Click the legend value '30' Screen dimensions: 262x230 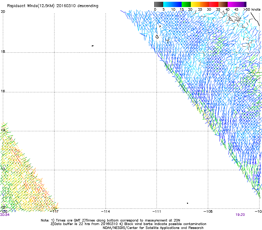click(209, 10)
